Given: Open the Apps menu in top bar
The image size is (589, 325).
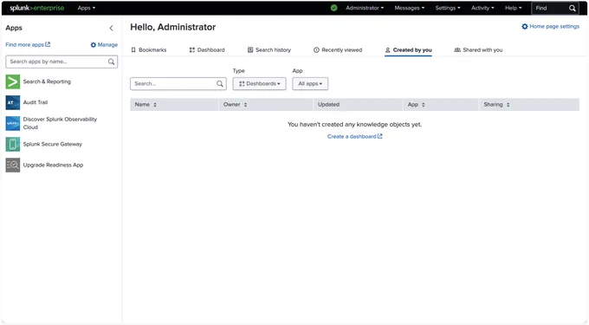Looking at the screenshot, I should click(x=87, y=8).
